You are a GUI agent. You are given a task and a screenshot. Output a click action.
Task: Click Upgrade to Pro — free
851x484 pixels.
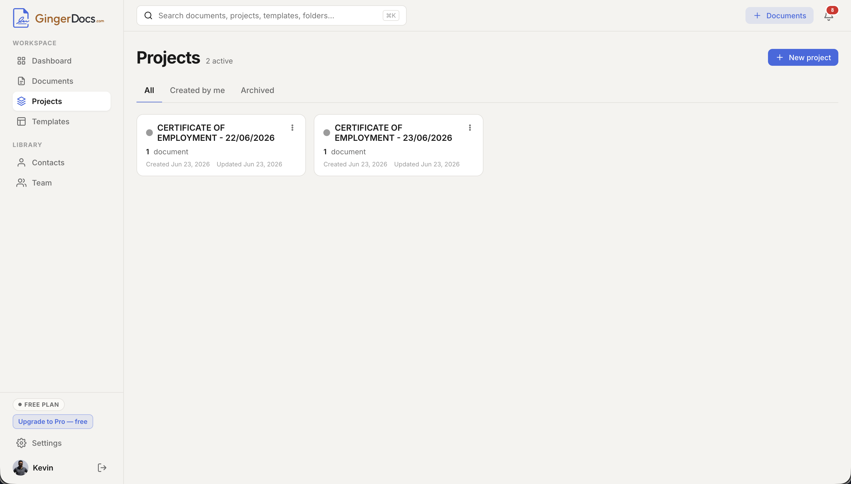[53, 422]
